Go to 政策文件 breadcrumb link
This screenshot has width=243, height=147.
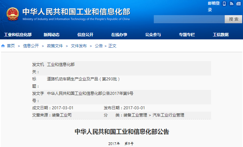(55, 46)
